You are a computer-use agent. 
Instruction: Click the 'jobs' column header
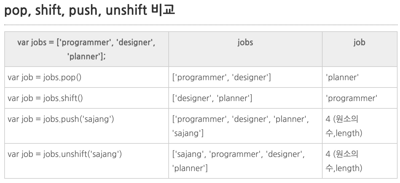coord(245,49)
